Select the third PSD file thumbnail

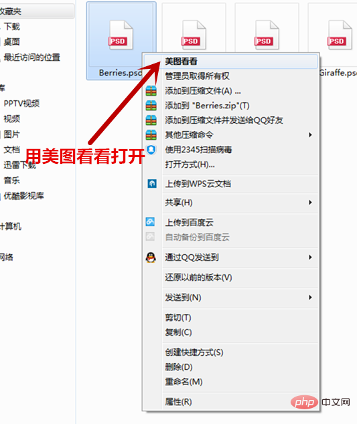(x=267, y=35)
